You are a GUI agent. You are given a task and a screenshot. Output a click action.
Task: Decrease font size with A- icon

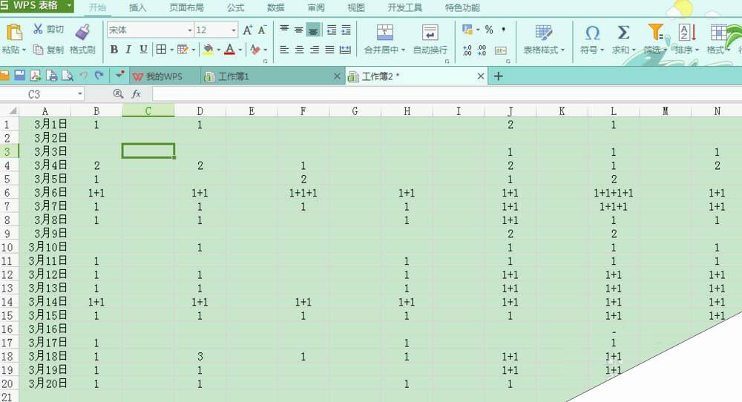262,30
